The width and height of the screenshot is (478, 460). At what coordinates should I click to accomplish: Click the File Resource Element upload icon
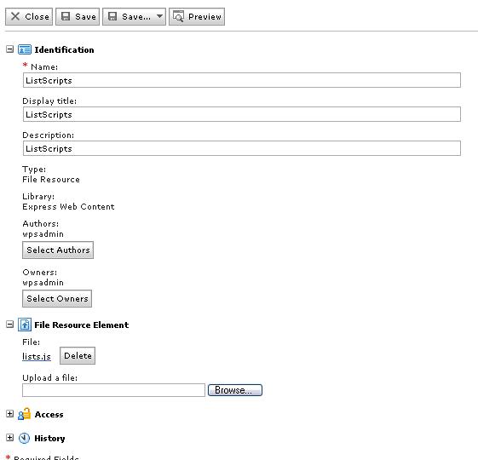click(25, 325)
